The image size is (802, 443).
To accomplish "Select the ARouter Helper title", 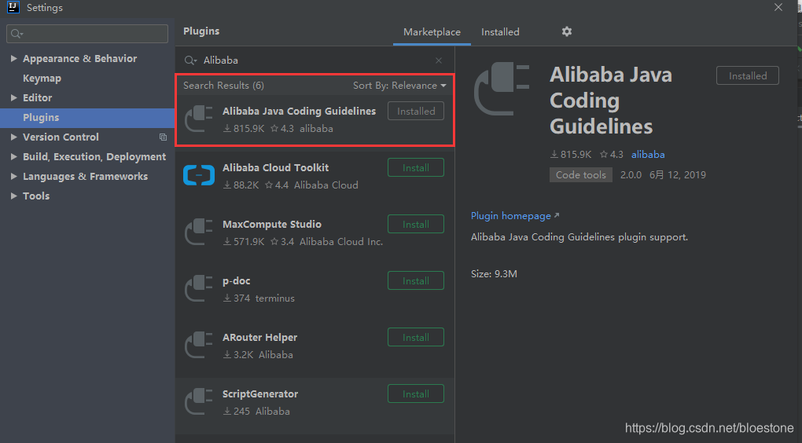I will (259, 337).
